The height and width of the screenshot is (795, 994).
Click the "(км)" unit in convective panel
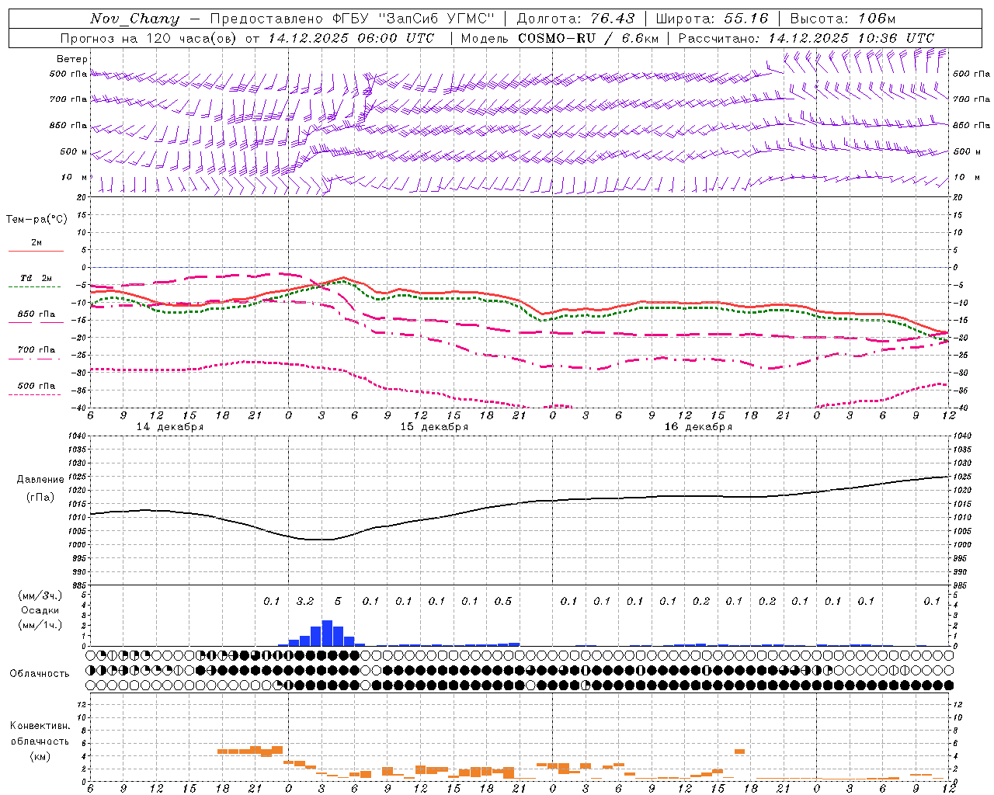pos(40,756)
